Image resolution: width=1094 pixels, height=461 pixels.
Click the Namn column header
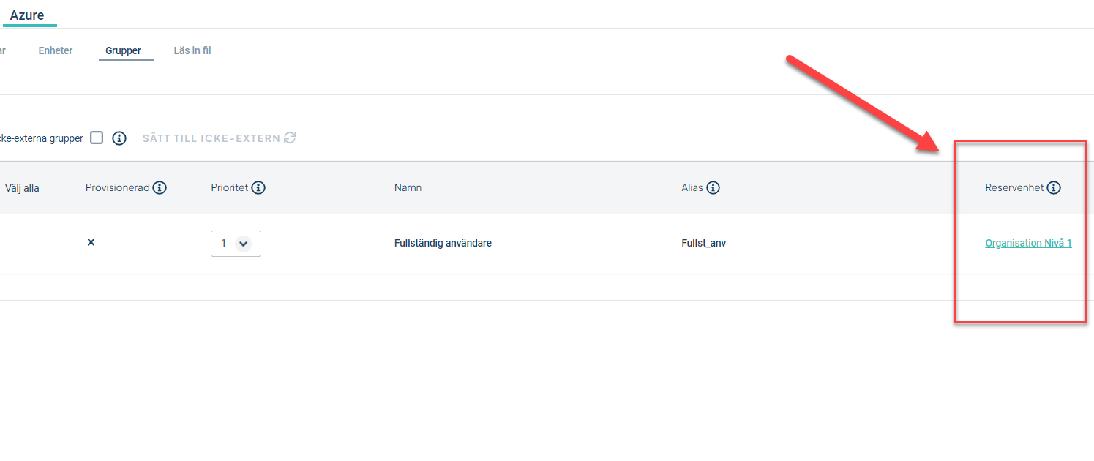(x=408, y=188)
